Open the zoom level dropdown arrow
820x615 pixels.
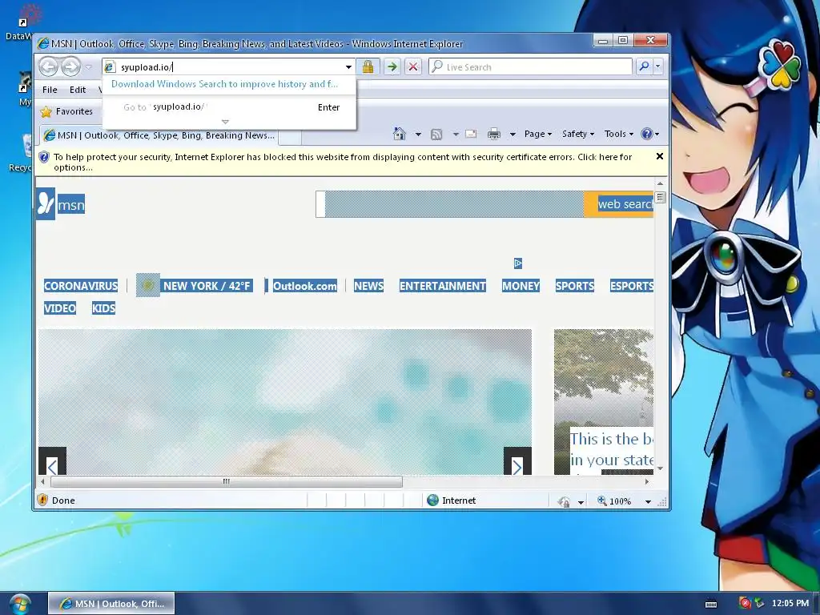[648, 501]
